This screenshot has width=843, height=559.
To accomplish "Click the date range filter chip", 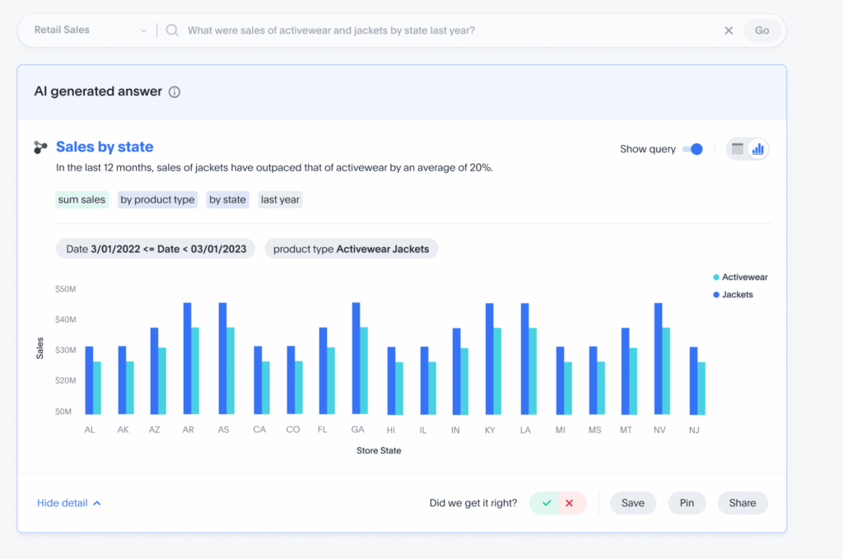I will coord(155,249).
